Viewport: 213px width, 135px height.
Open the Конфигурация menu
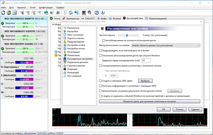[x=46, y=8]
